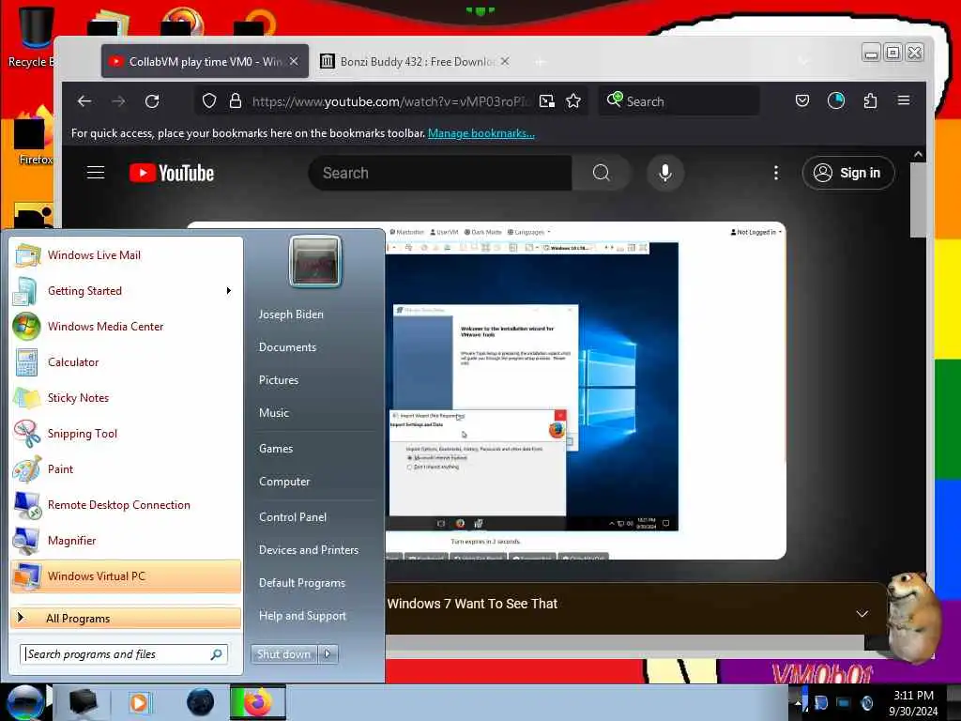Viewport: 961px width, 721px height.
Task: Open Paint from Start menu
Action: [x=126, y=469]
